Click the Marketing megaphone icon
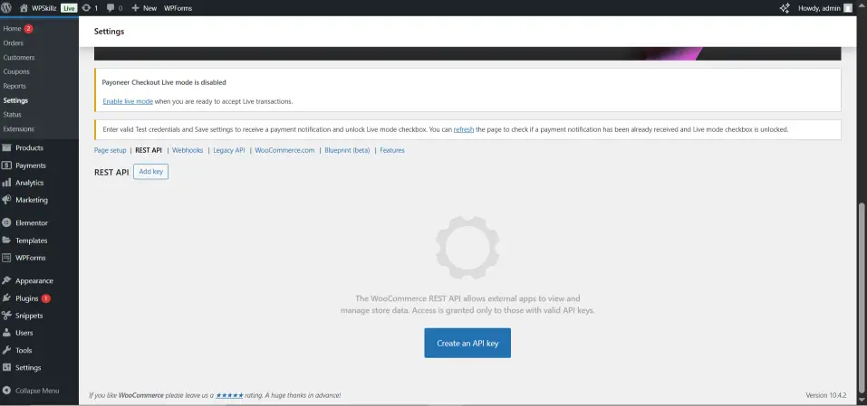 tap(6, 200)
